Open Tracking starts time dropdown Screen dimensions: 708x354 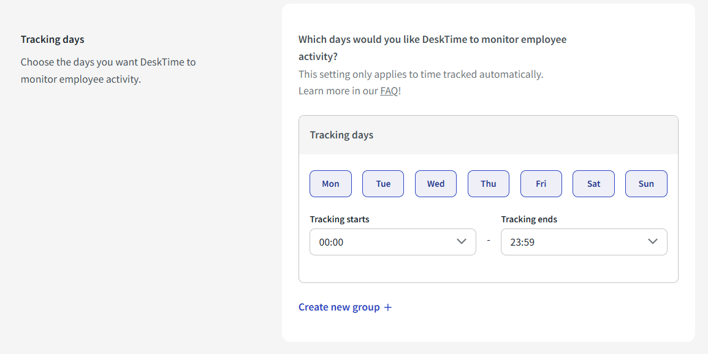[393, 242]
